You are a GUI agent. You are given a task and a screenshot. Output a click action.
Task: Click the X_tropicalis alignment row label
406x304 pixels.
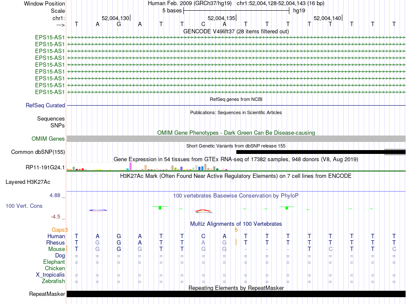tap(50, 275)
